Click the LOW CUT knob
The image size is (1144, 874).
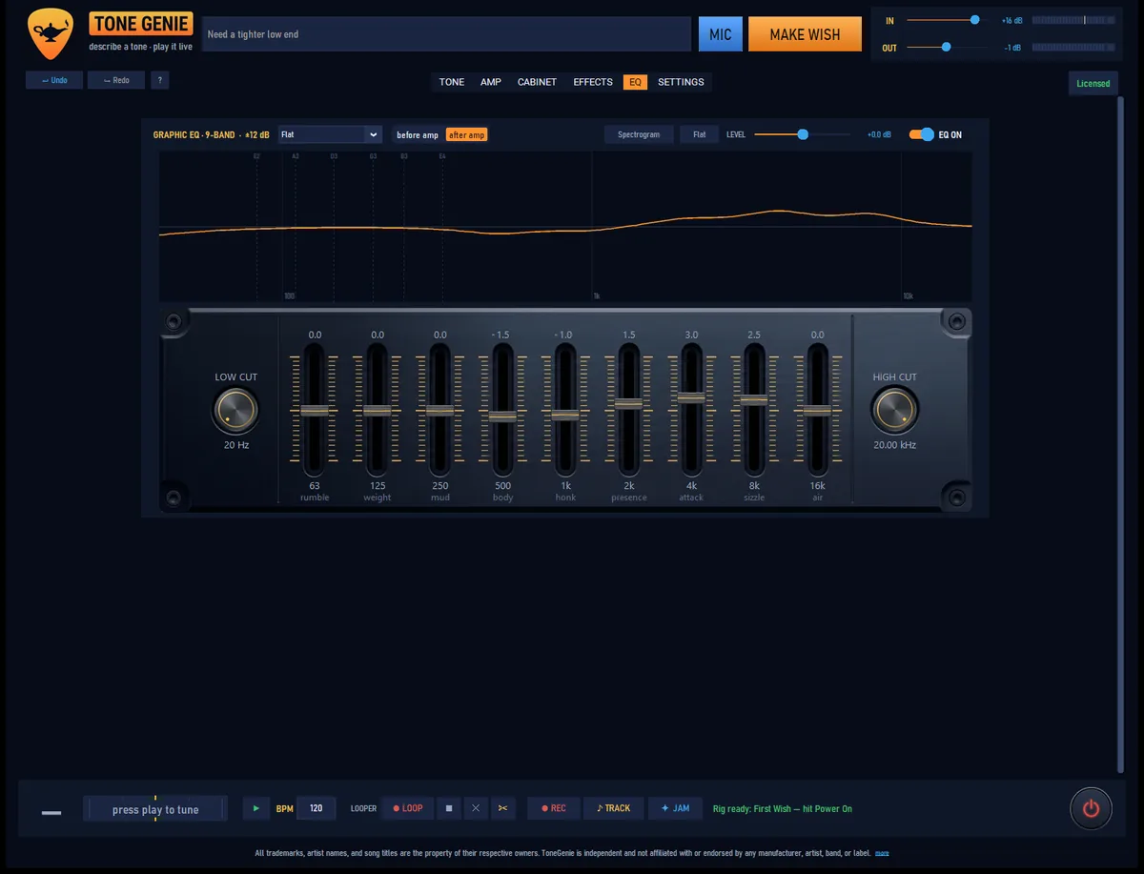(x=235, y=410)
